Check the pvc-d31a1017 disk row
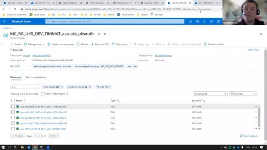This screenshot has height=150, width=267. pos(13,123)
